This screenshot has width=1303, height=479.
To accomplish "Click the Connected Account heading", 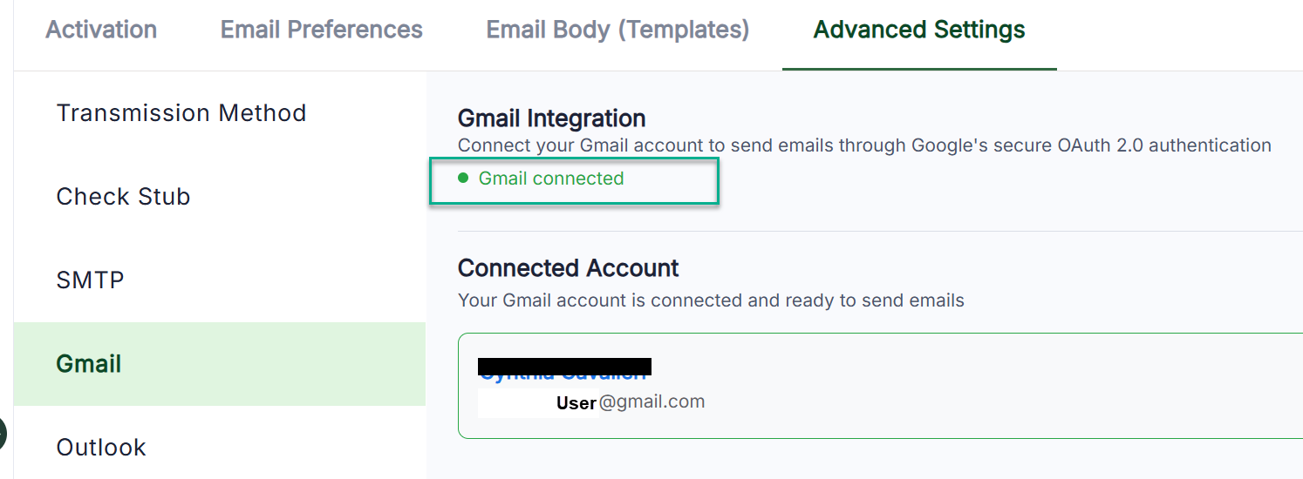I will (568, 267).
